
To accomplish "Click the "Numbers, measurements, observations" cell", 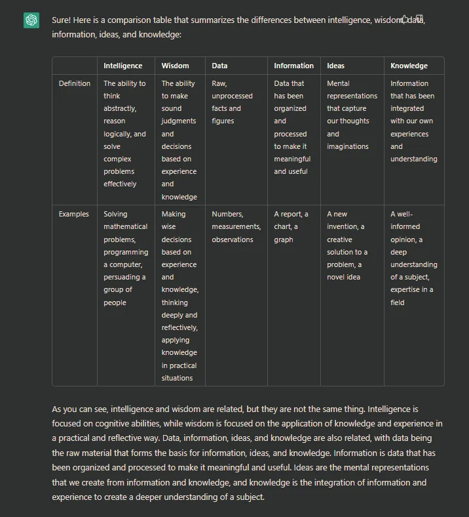I will pos(236,226).
